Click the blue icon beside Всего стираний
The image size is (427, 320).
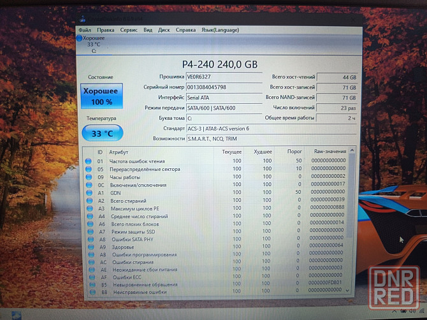pyautogui.click(x=88, y=201)
